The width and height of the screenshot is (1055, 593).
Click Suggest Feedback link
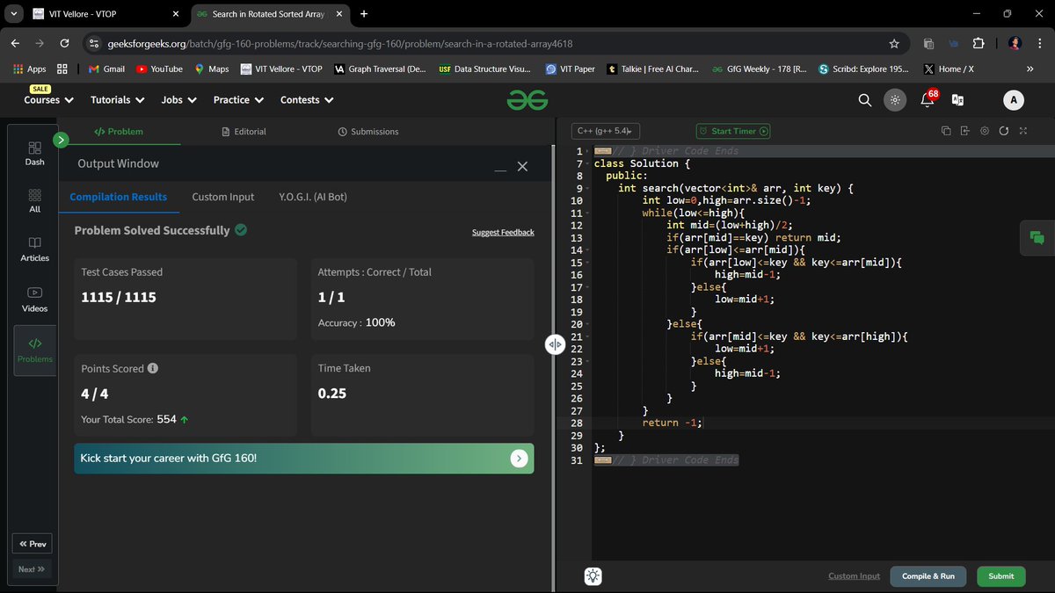click(503, 233)
